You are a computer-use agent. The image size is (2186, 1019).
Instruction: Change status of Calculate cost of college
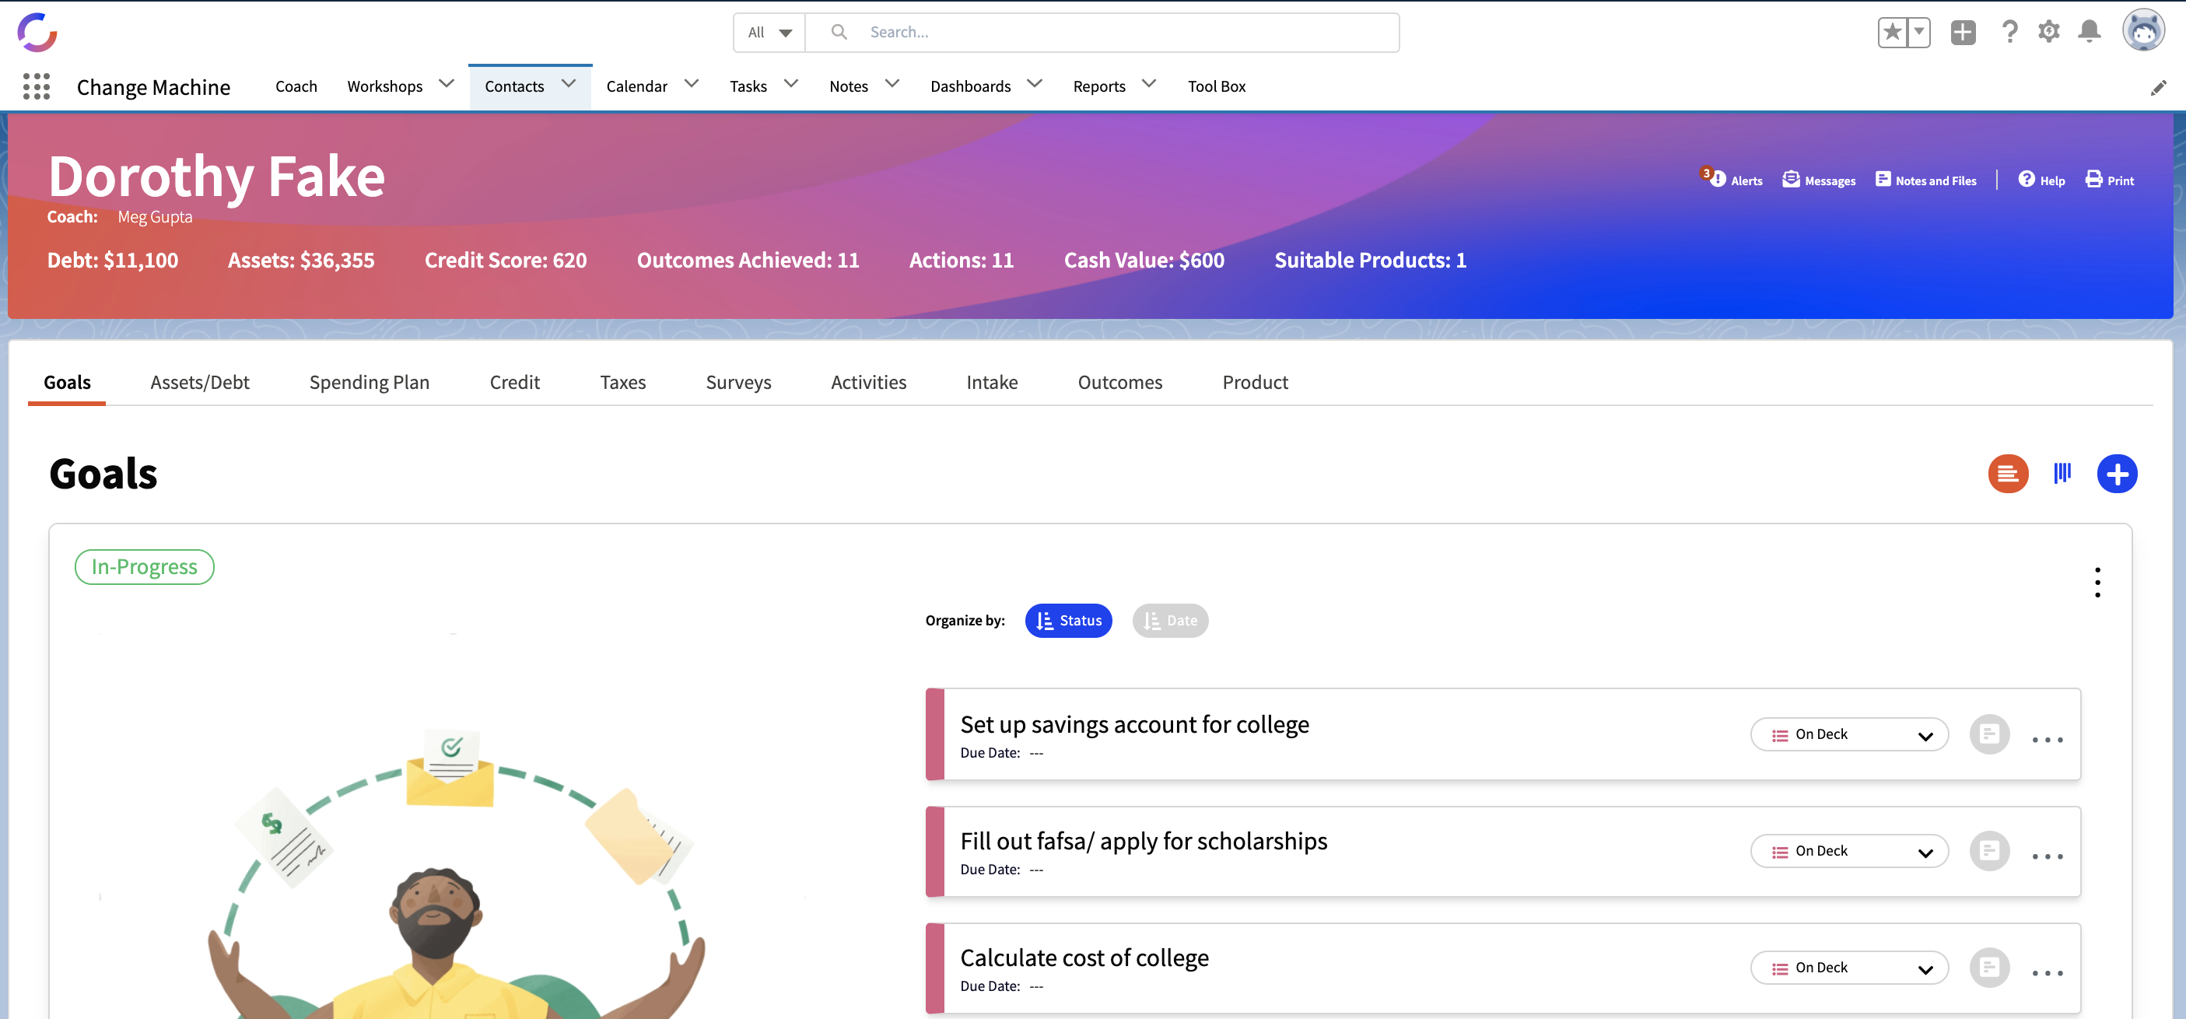point(1849,967)
